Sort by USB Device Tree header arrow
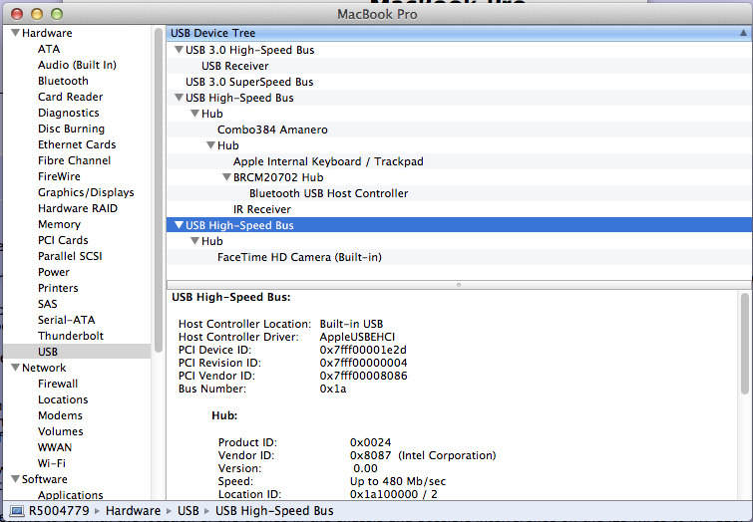The image size is (753, 522). (x=743, y=33)
